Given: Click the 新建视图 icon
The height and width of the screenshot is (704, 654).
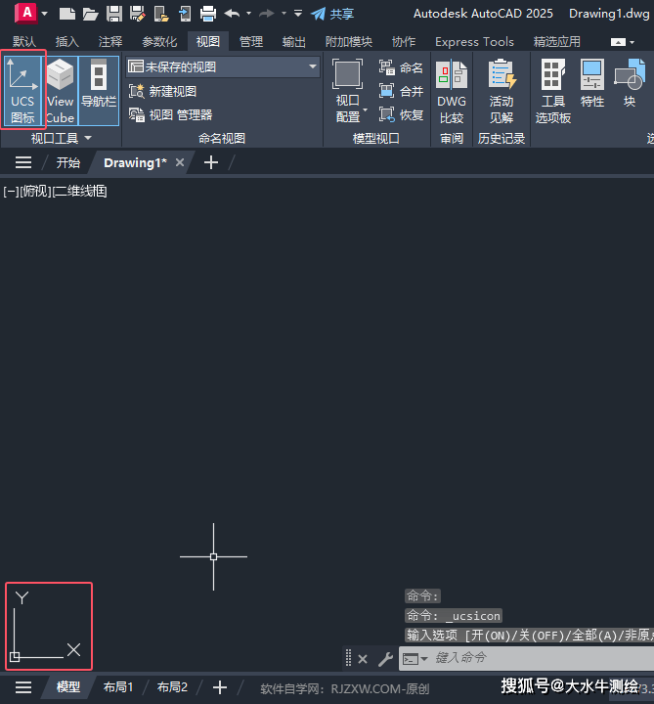Looking at the screenshot, I should coord(137,91).
